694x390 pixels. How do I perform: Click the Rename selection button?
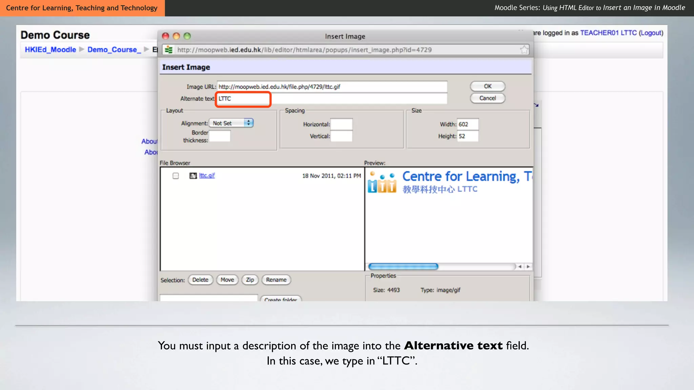coord(276,280)
